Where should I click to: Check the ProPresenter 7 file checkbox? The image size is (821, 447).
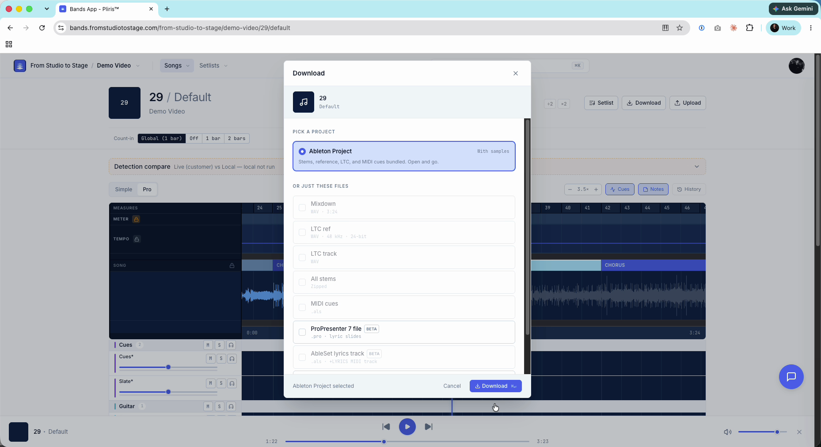pos(302,332)
